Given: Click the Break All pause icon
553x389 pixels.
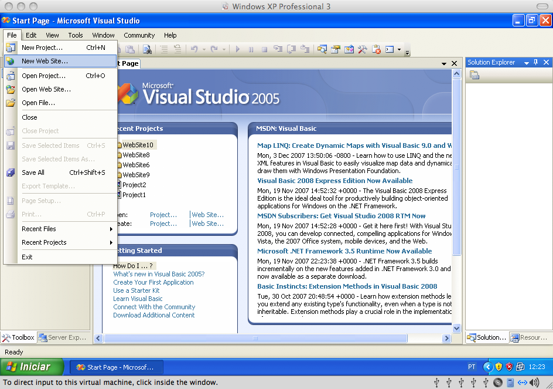Looking at the screenshot, I should [x=251, y=49].
